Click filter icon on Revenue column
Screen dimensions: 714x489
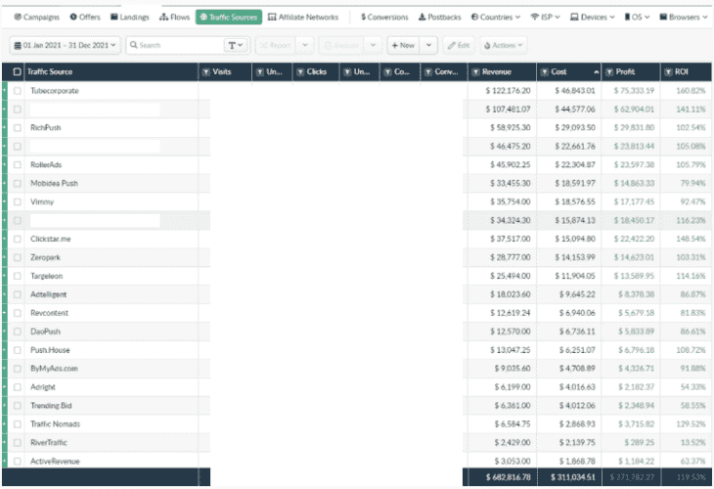tap(475, 72)
